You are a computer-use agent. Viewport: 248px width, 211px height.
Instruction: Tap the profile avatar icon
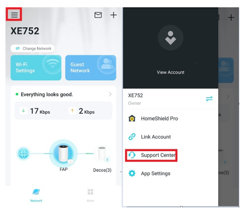click(171, 38)
